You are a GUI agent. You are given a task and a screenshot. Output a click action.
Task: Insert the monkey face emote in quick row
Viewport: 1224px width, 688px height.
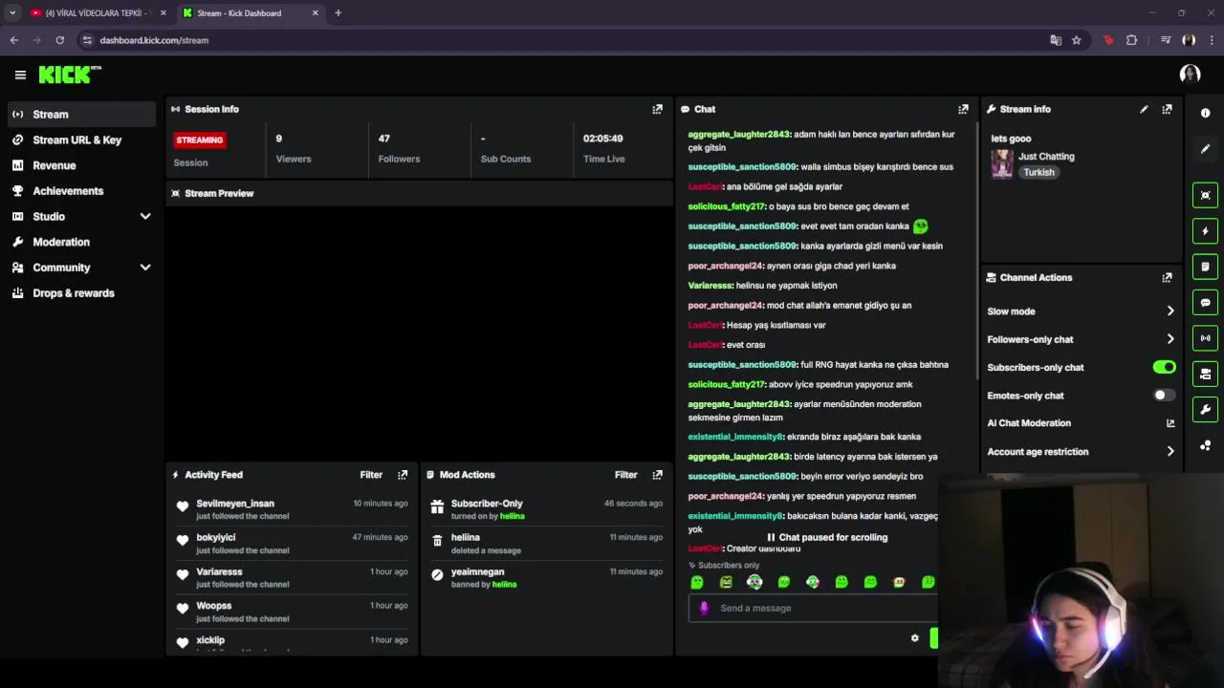point(899,582)
